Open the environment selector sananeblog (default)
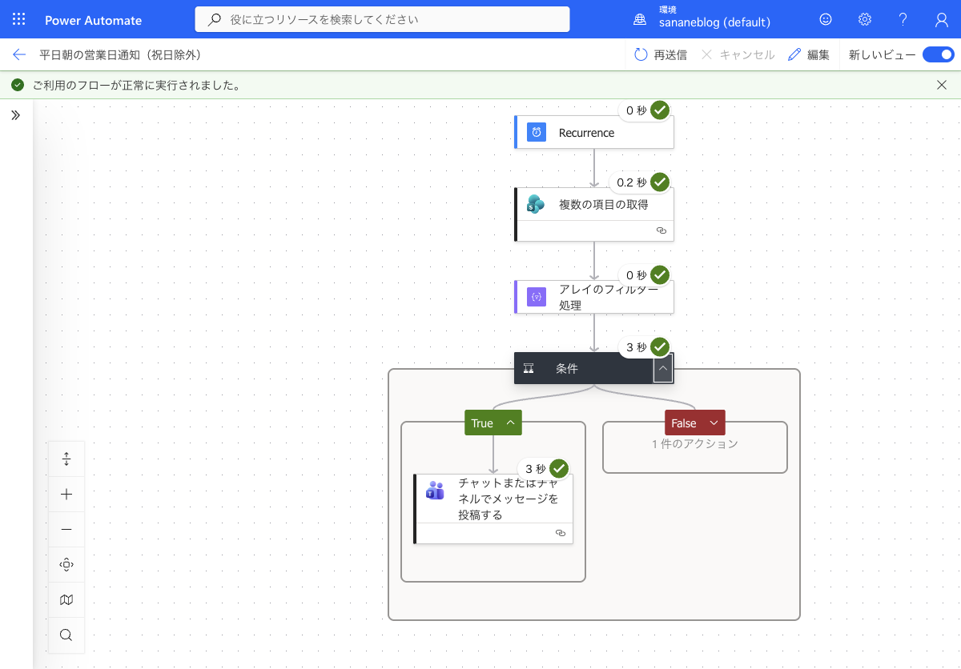Screen dimensions: 961x669 click(x=714, y=22)
